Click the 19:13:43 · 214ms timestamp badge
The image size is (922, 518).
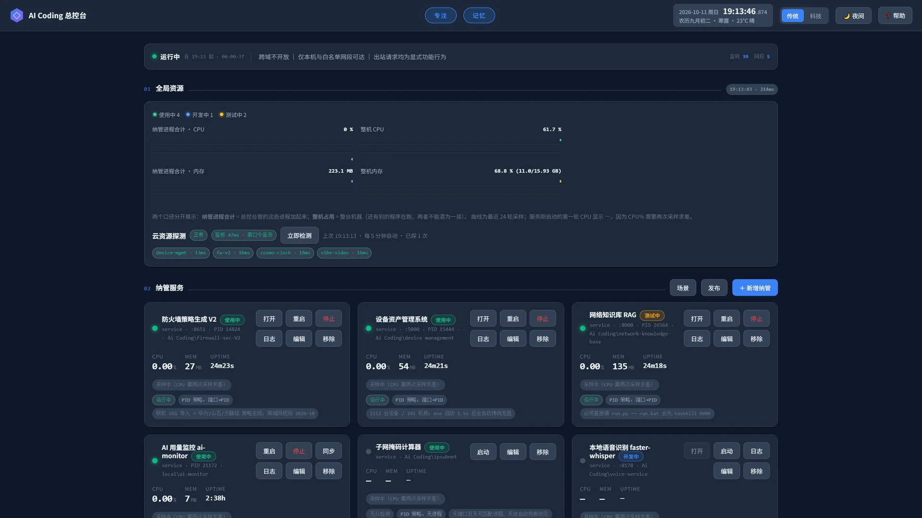coord(752,89)
